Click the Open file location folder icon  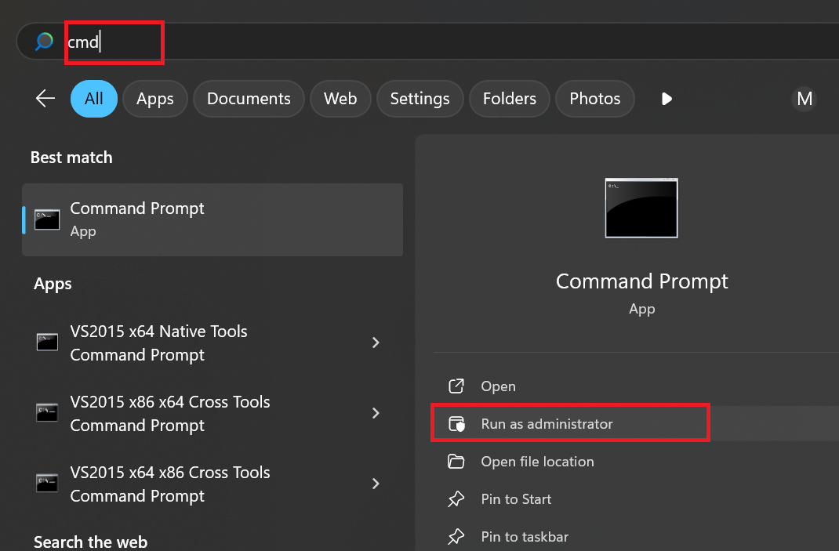coord(456,462)
